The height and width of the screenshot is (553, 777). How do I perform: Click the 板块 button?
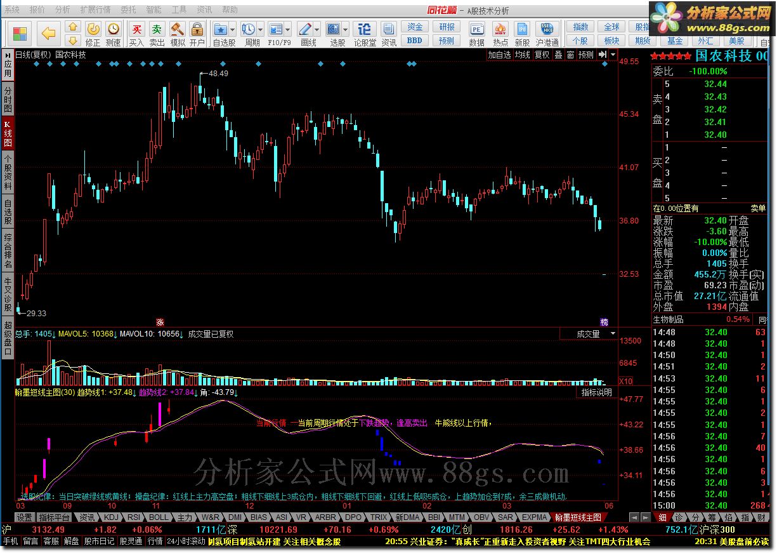coord(611,41)
